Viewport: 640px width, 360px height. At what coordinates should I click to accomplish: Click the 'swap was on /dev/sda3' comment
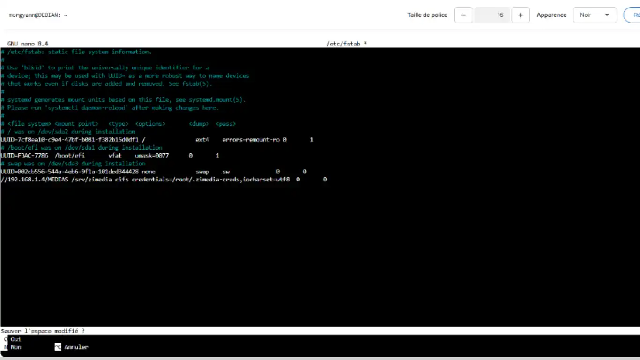coord(73,164)
